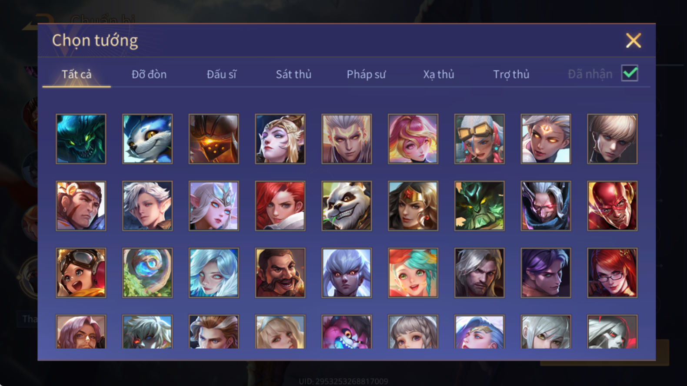The height and width of the screenshot is (386, 687).
Task: Select the pilot girl with goggles portrait
Action: (81, 273)
